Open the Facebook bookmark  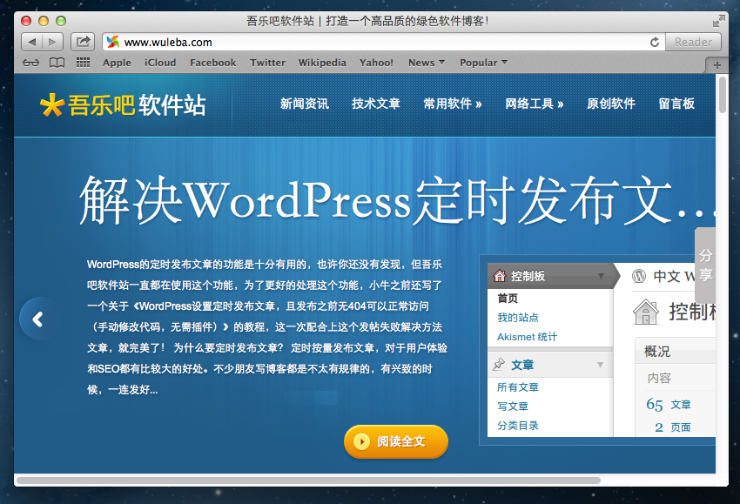(x=213, y=63)
